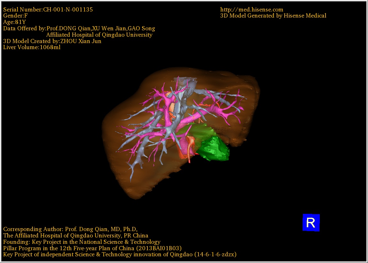Click the 'Corresponding Author: Prof. Dong Qian' line
368x263 pixels.
70,229
